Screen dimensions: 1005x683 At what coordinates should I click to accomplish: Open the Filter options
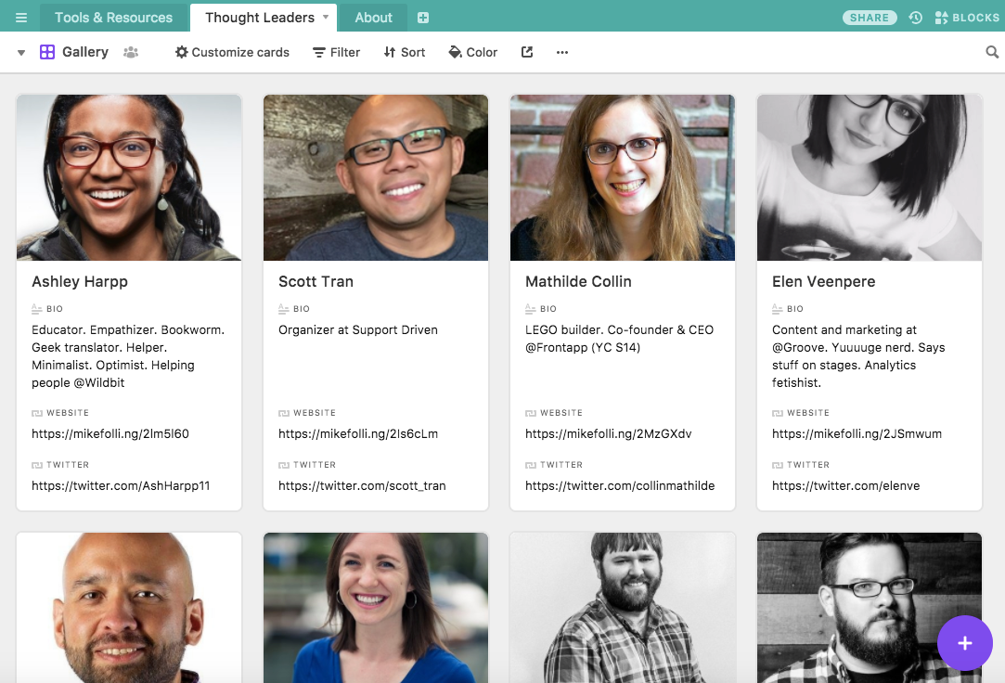click(x=336, y=52)
